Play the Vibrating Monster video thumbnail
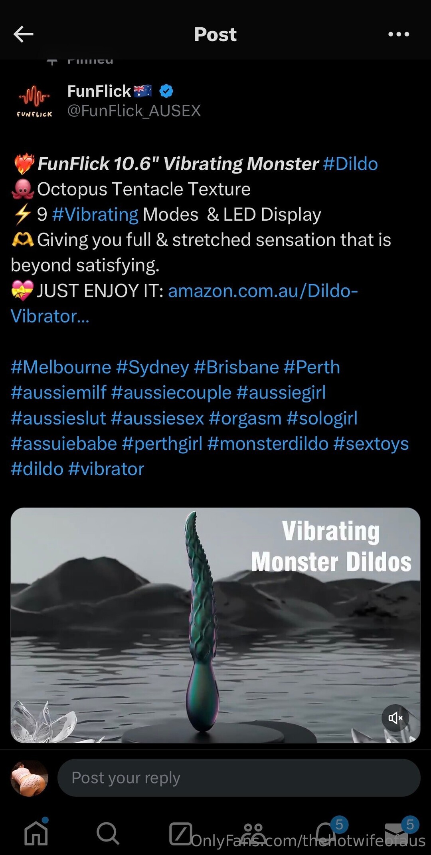431x855 pixels. [x=215, y=625]
